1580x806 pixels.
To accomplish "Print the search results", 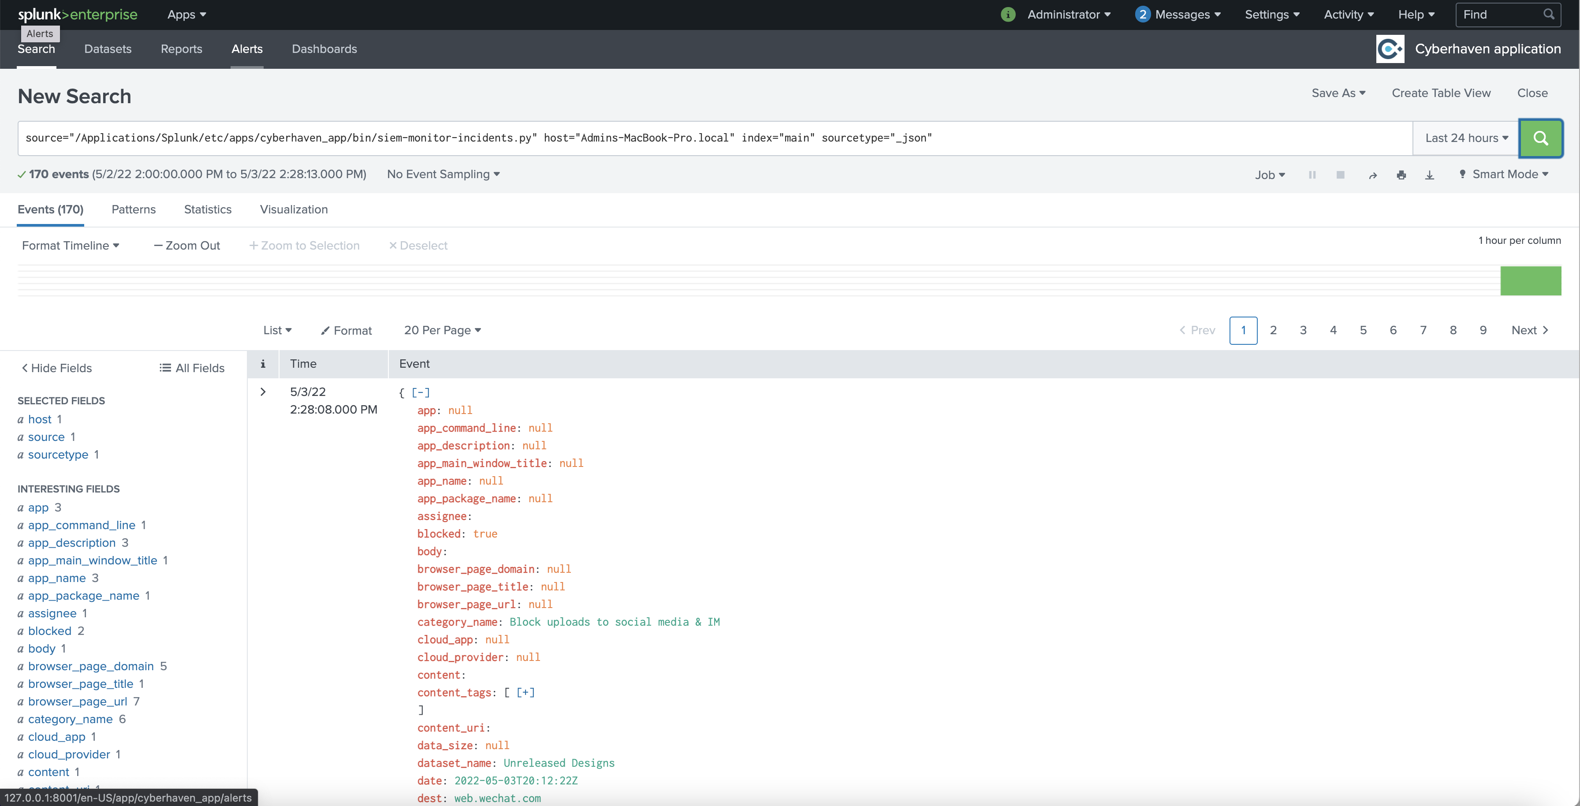I will tap(1402, 175).
